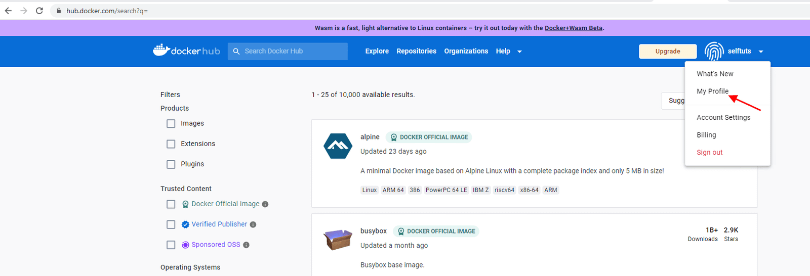Click the ARM 64 tag on alpine
Viewport: 810px width, 276px height.
click(393, 190)
